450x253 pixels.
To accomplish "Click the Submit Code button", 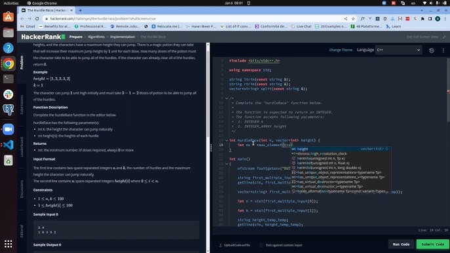I will (432, 244).
